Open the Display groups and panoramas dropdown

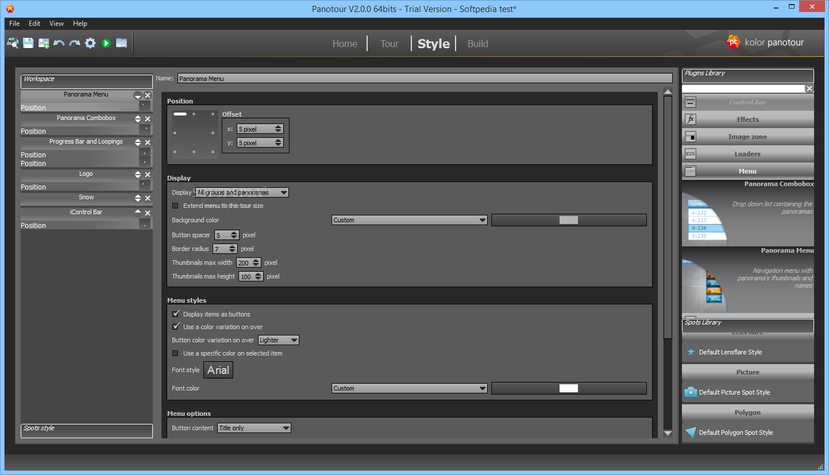[242, 192]
